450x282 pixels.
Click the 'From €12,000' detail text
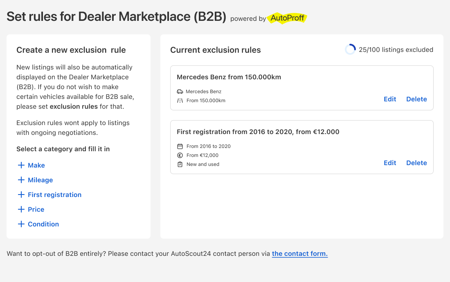pyautogui.click(x=202, y=155)
